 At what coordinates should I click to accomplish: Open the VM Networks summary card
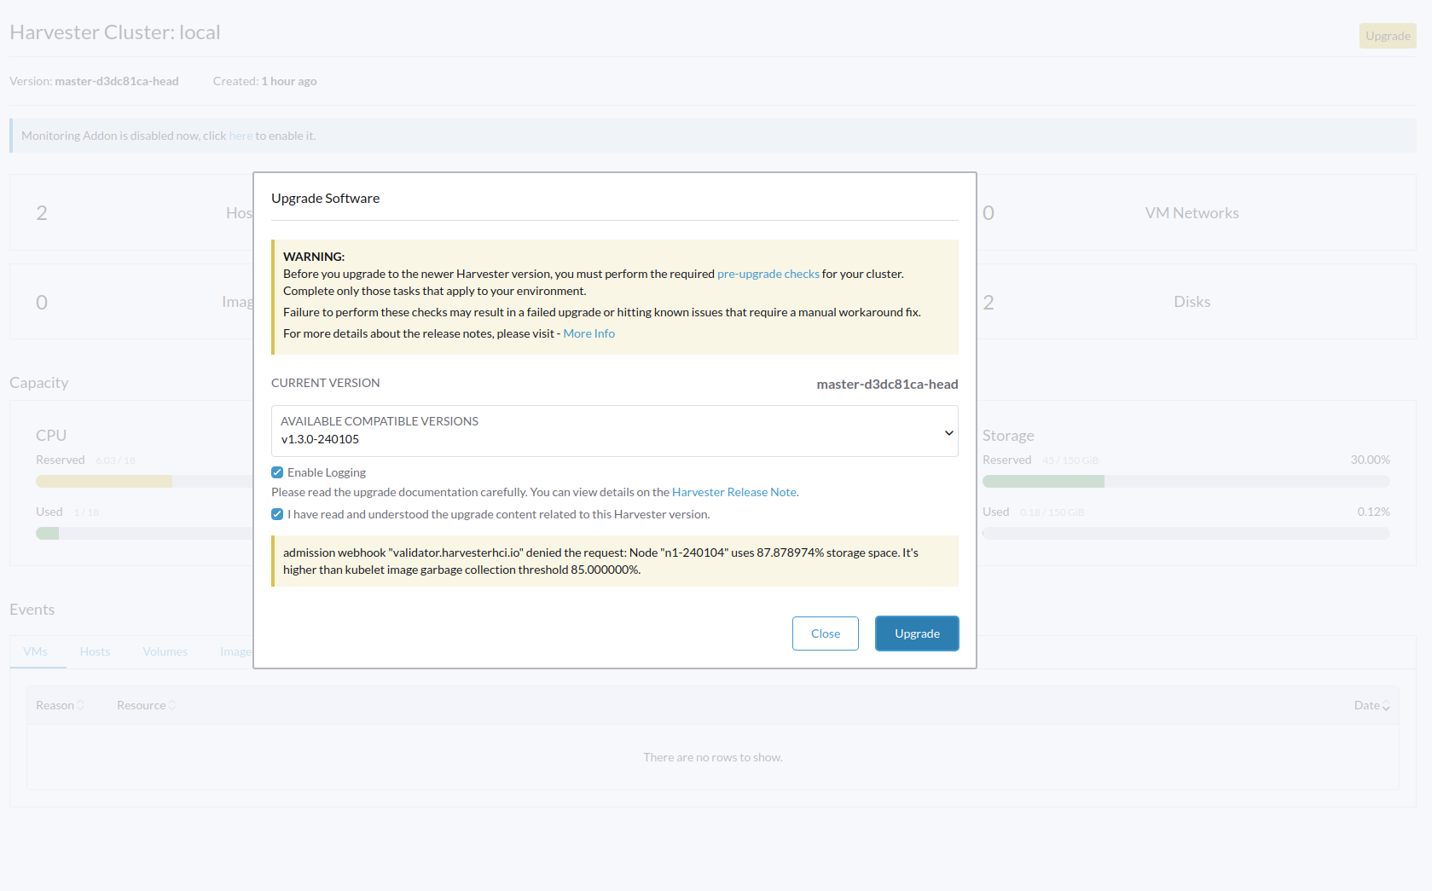tap(1191, 213)
